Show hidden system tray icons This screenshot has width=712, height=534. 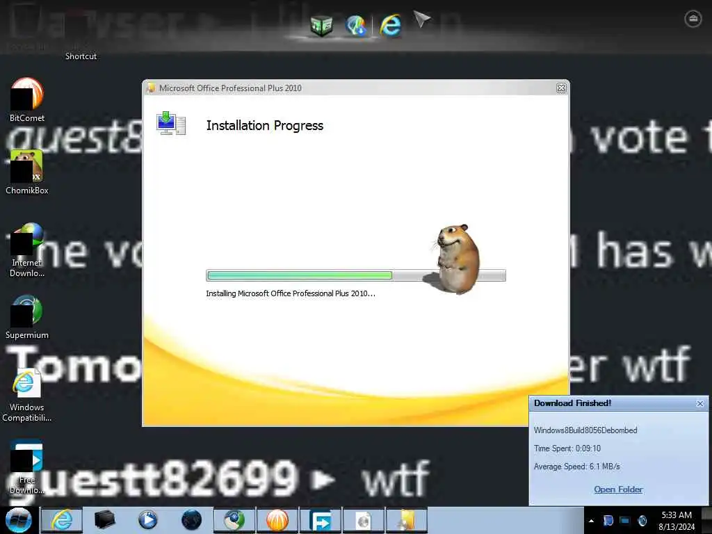click(591, 521)
